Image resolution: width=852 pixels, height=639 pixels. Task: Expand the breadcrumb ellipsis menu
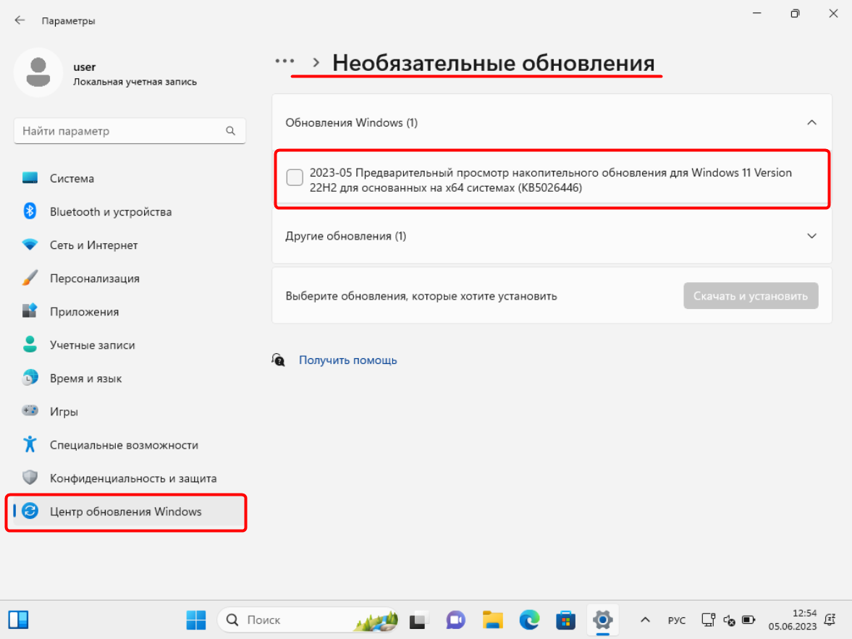(x=284, y=61)
